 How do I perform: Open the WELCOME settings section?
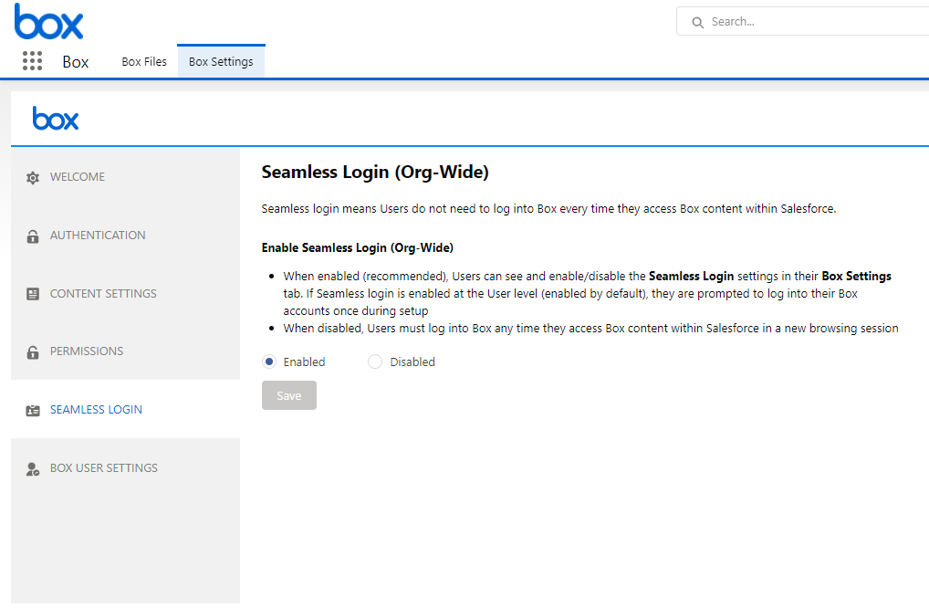pos(126,176)
